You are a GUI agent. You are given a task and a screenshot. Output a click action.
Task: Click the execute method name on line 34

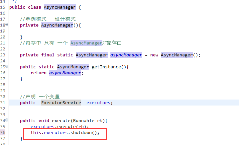[61, 121]
